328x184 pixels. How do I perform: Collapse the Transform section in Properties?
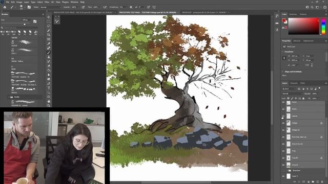tap(283, 52)
